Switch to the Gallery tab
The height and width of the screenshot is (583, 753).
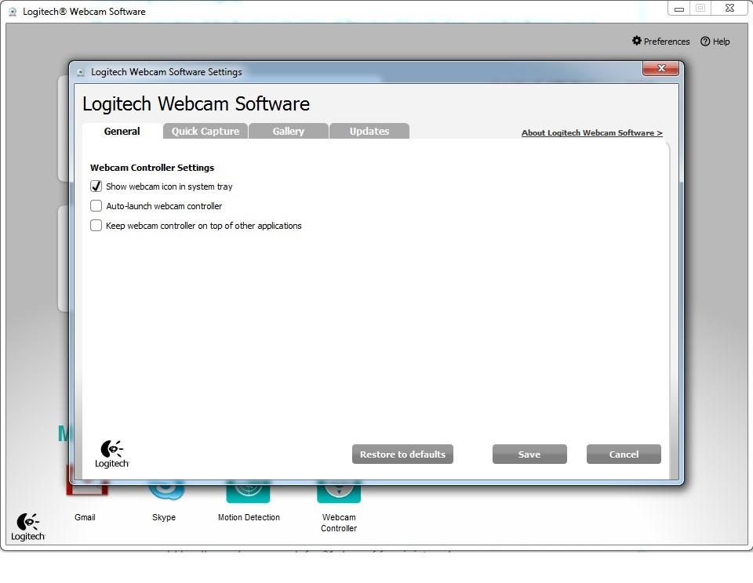pyautogui.click(x=289, y=131)
